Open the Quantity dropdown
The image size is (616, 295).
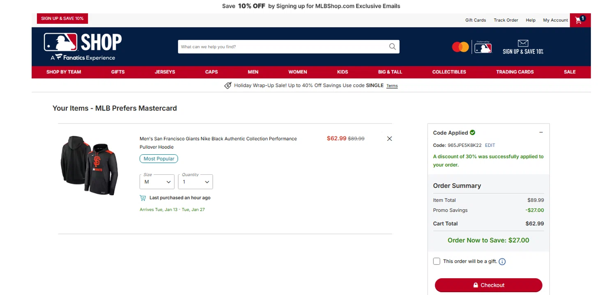195,182
